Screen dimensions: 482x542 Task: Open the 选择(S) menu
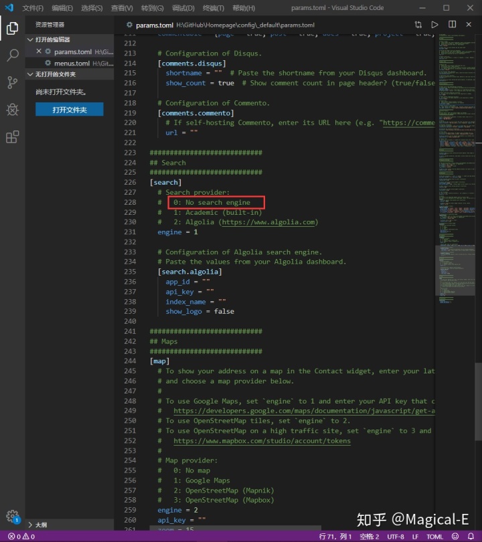coord(92,7)
